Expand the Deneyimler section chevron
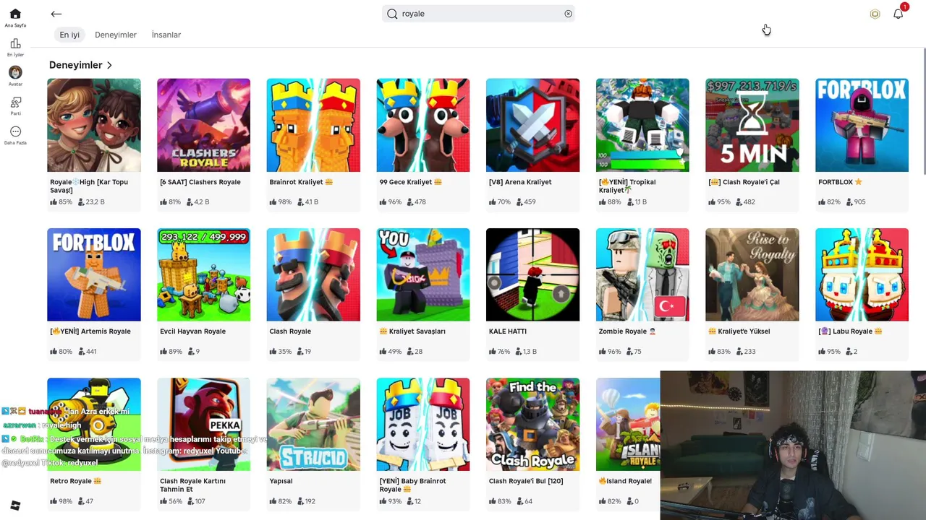The height and width of the screenshot is (520, 926). 109,65
